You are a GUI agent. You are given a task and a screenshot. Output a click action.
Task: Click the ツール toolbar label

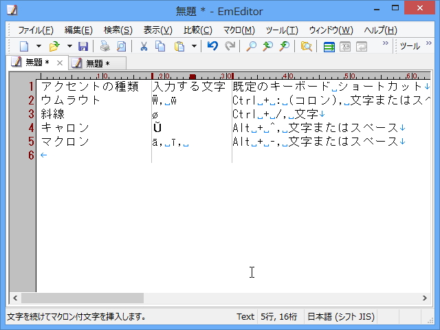(410, 46)
